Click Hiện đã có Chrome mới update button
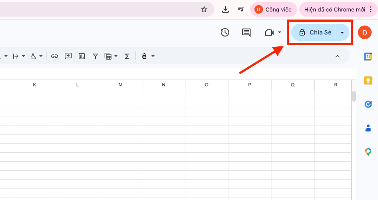The height and width of the screenshot is (200, 378). [x=335, y=9]
